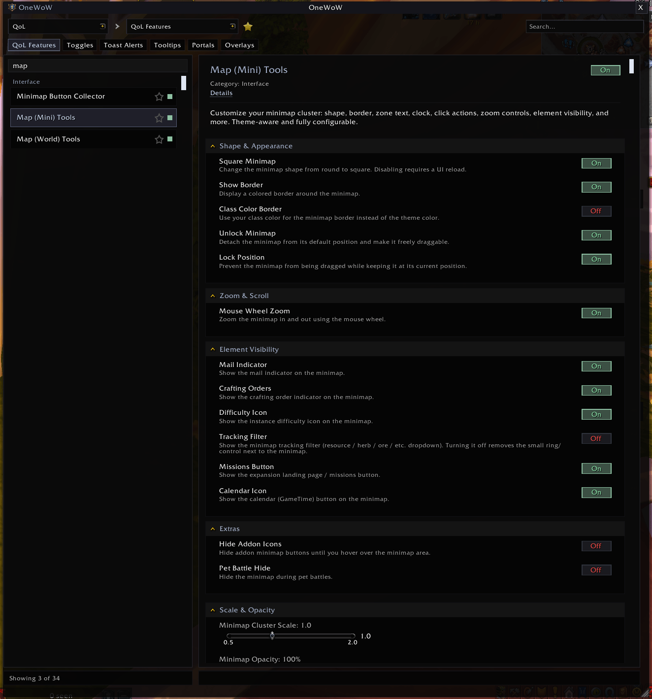Go to the Portals tab
The width and height of the screenshot is (652, 699).
tap(203, 45)
